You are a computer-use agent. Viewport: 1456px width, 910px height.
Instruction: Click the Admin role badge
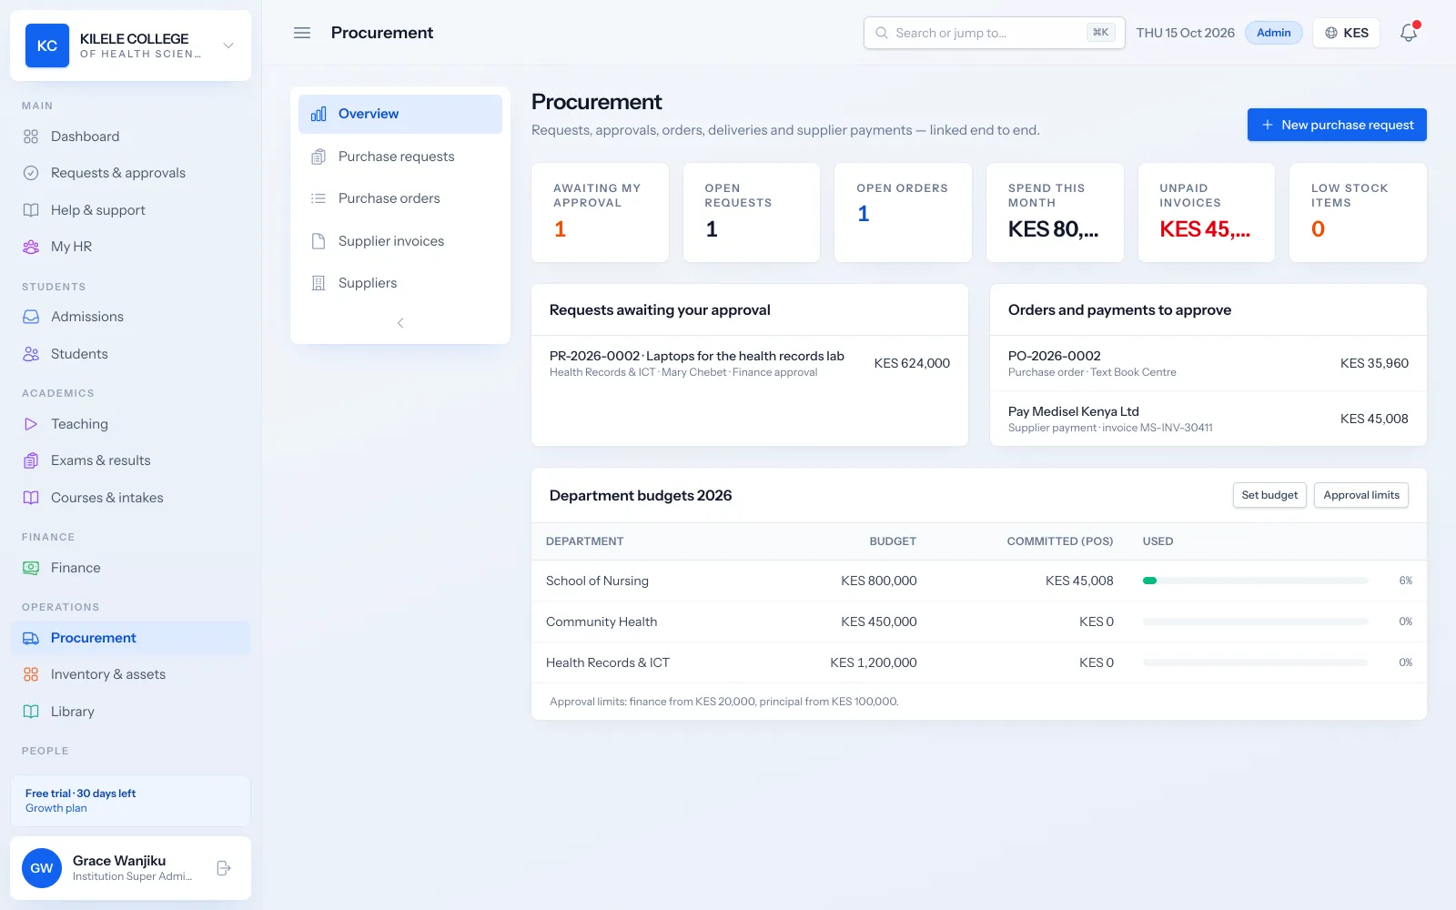coord(1274,33)
